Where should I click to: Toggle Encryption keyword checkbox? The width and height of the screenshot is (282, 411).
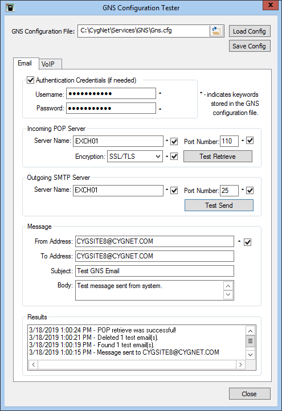coord(174,157)
